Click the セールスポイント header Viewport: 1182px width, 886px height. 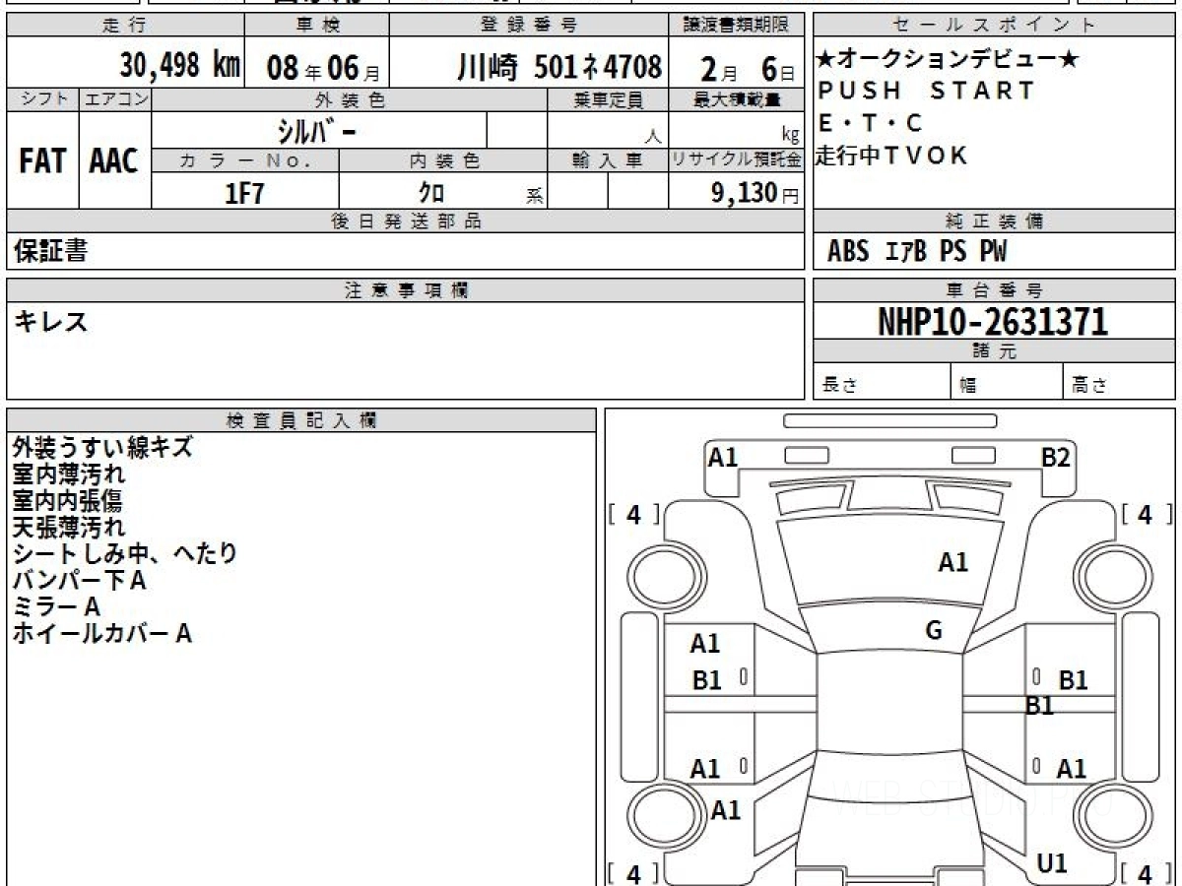[994, 26]
